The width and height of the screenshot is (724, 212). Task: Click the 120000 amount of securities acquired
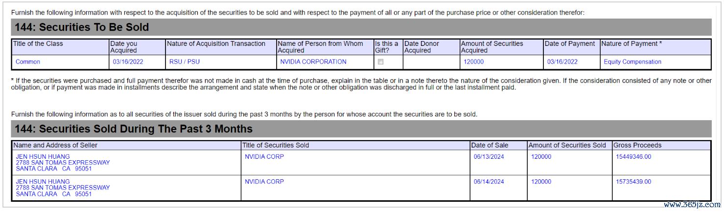(x=474, y=62)
